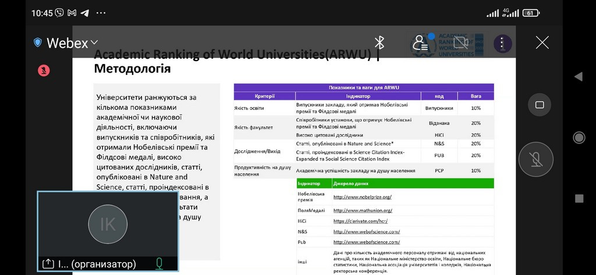Tap the 'PCP' code cell

[x=439, y=170]
